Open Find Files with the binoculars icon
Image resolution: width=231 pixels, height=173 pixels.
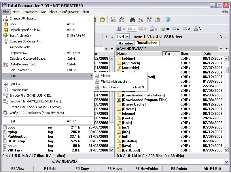(x=132, y=20)
